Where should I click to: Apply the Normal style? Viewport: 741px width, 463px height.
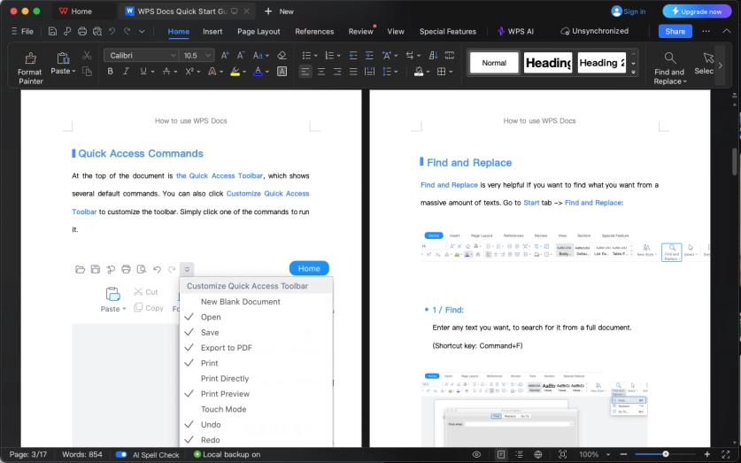click(x=494, y=63)
